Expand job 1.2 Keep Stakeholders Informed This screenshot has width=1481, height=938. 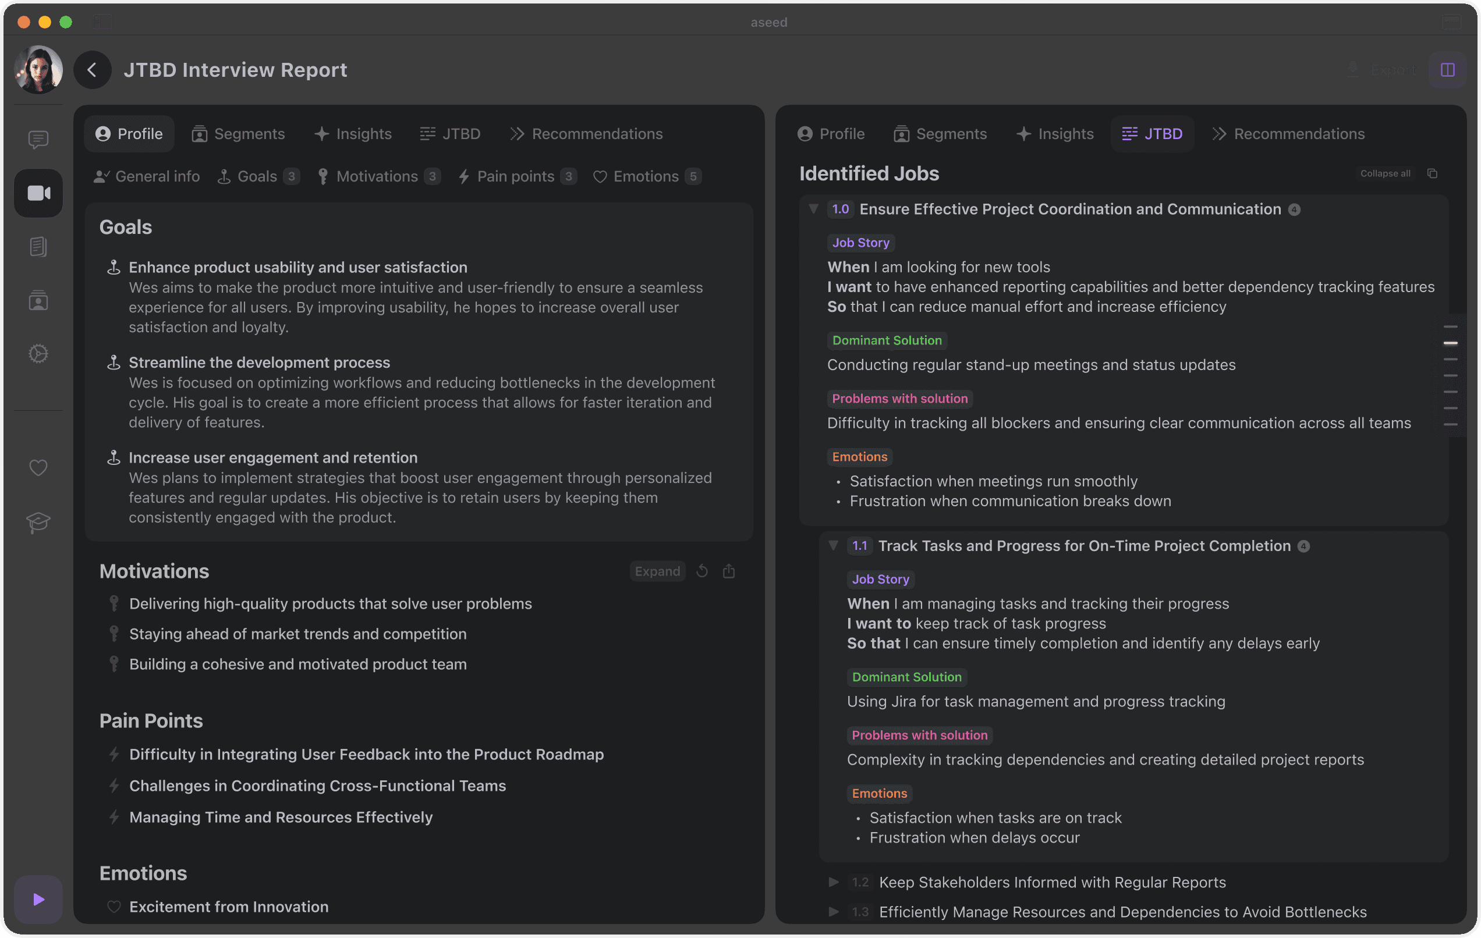[x=834, y=882]
